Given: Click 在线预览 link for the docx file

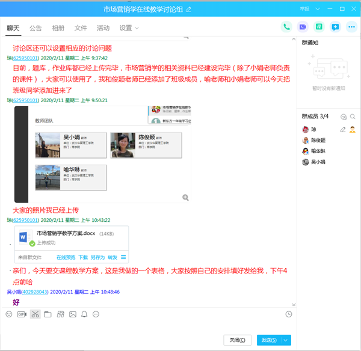Looking at the screenshot, I should [x=66, y=257].
